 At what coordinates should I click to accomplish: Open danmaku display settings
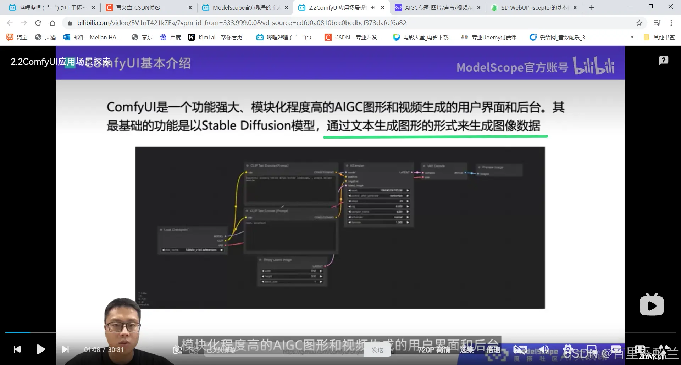[x=194, y=350]
